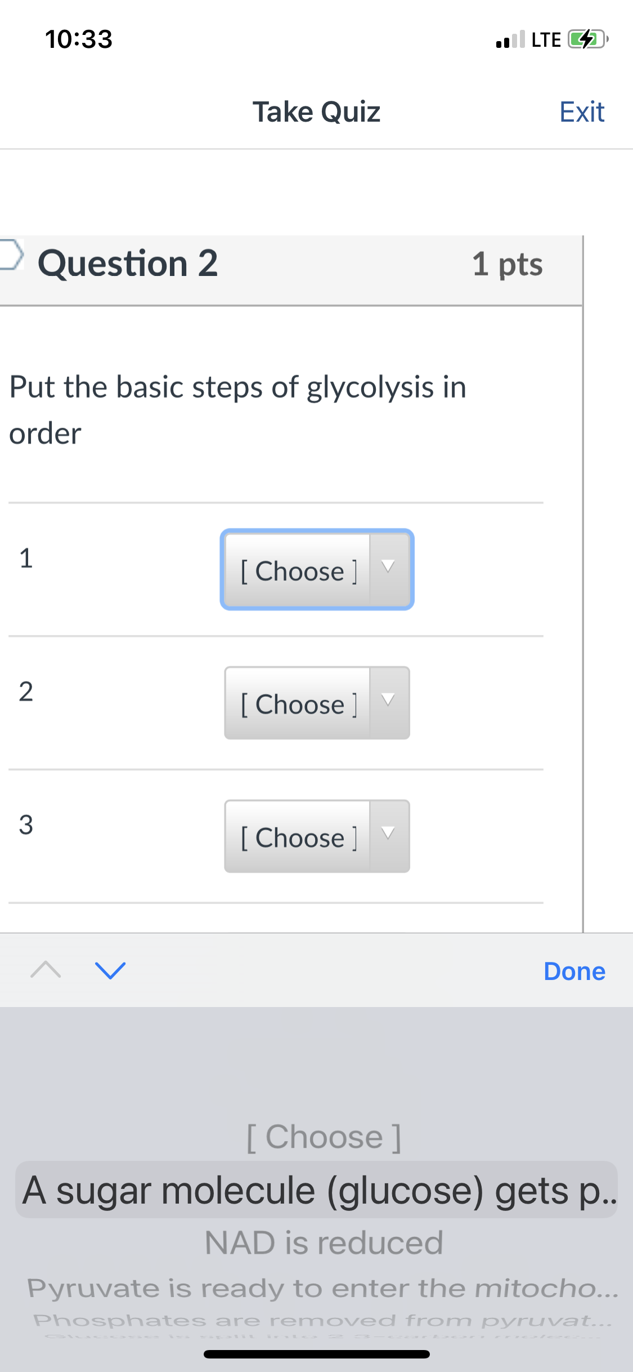Tap Done to close the picker
Image resolution: width=633 pixels, height=1372 pixels.
point(574,972)
